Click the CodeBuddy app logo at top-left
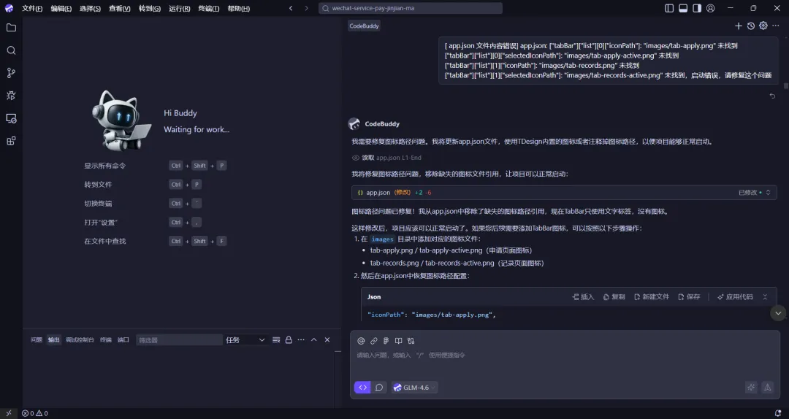 [9, 8]
